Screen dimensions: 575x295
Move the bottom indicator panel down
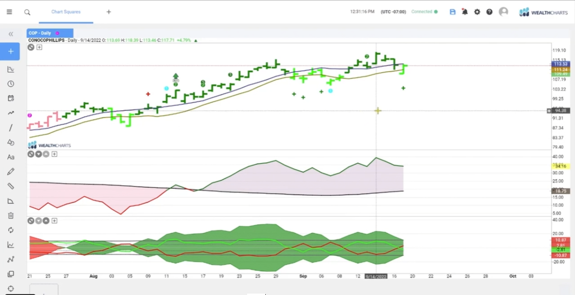click(38, 221)
